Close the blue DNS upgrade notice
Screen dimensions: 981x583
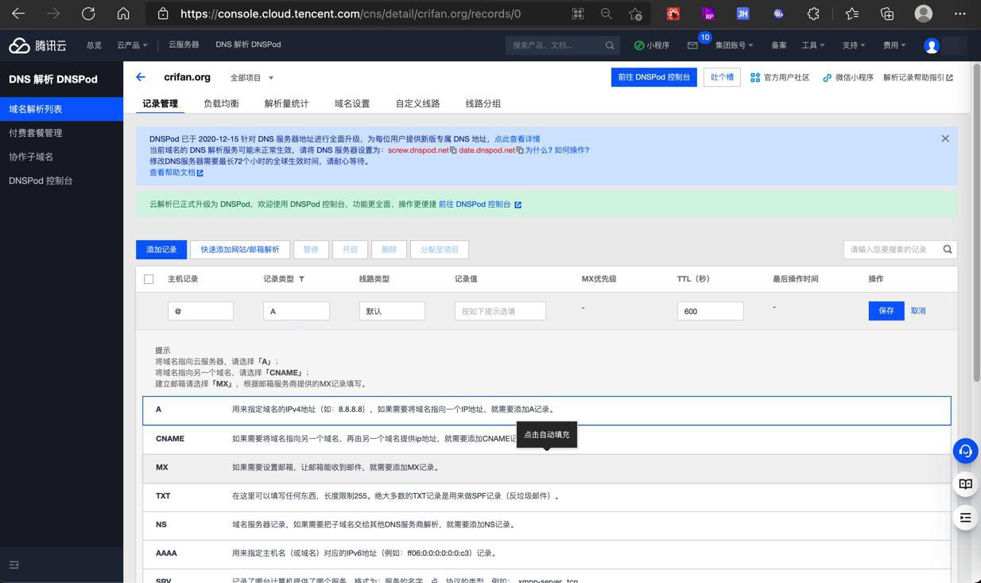pos(945,138)
